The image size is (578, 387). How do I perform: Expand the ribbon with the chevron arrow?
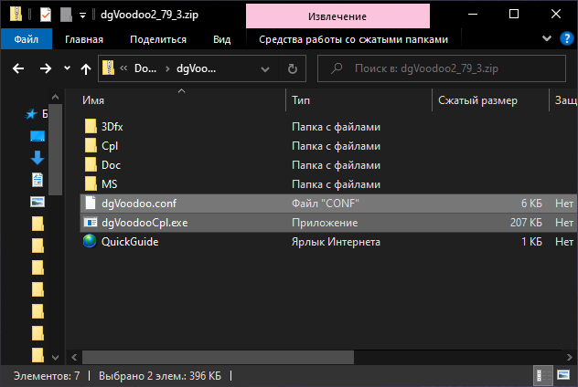tap(548, 38)
